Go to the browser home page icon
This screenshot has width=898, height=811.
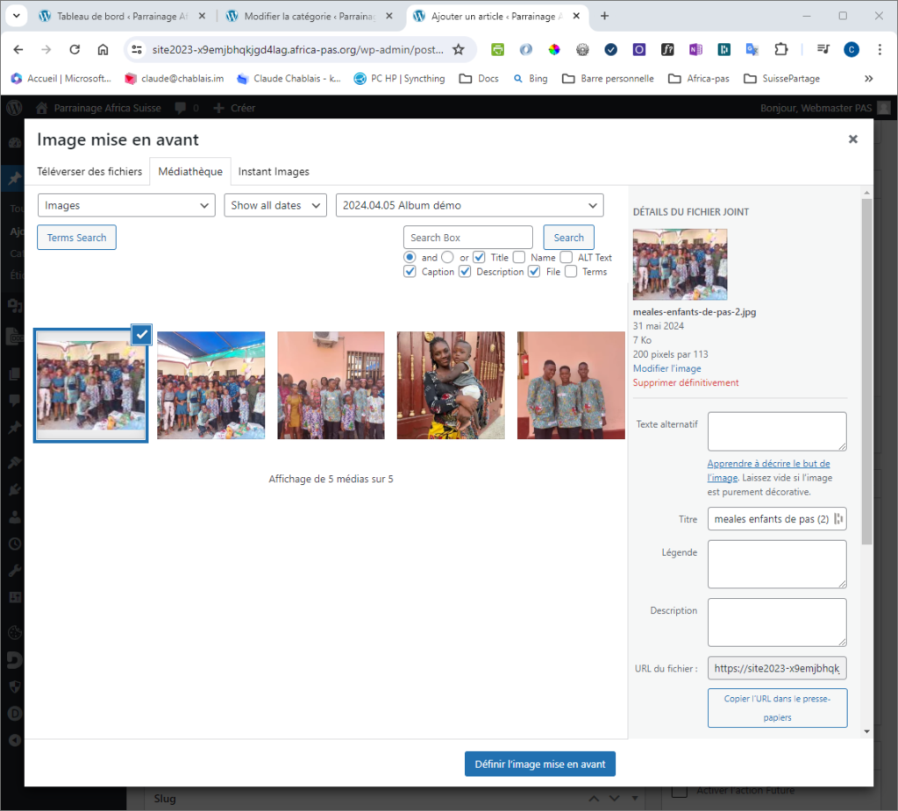(x=103, y=50)
